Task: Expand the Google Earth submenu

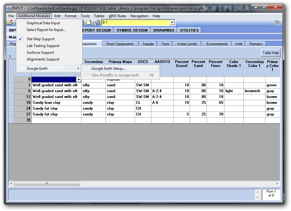Action: (x=49, y=68)
